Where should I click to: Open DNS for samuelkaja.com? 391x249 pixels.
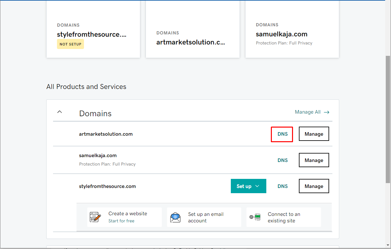click(x=283, y=160)
